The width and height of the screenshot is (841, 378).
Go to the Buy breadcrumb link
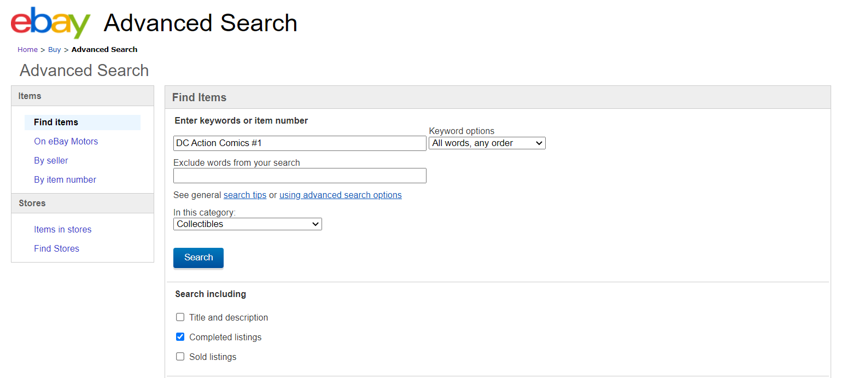(54, 50)
